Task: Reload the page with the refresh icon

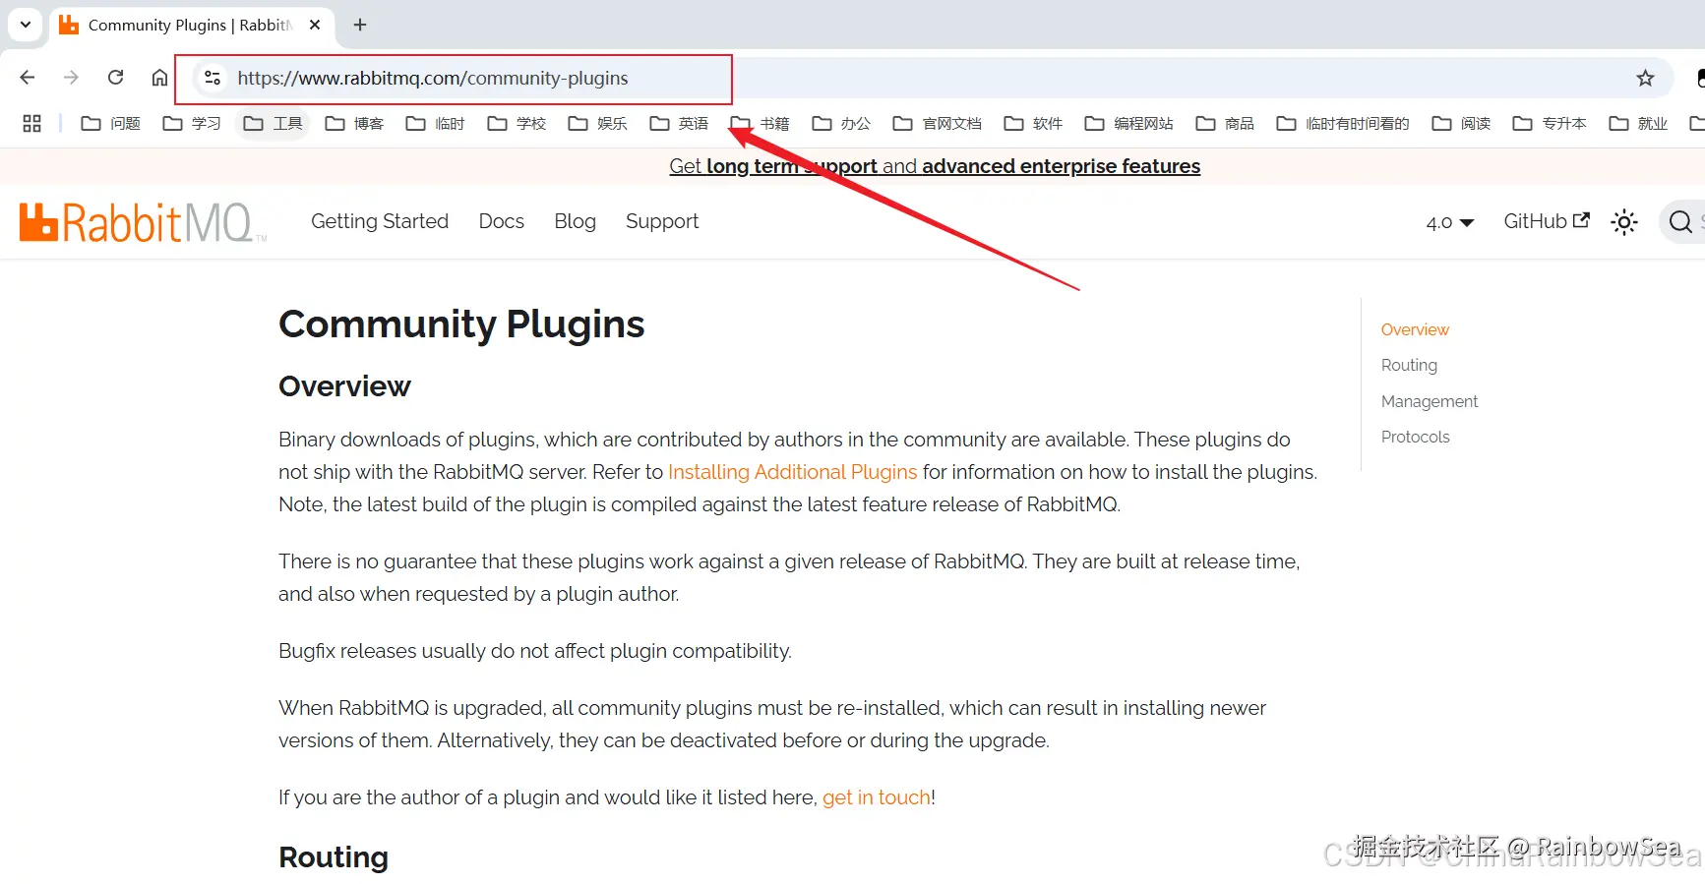Action: point(115,78)
